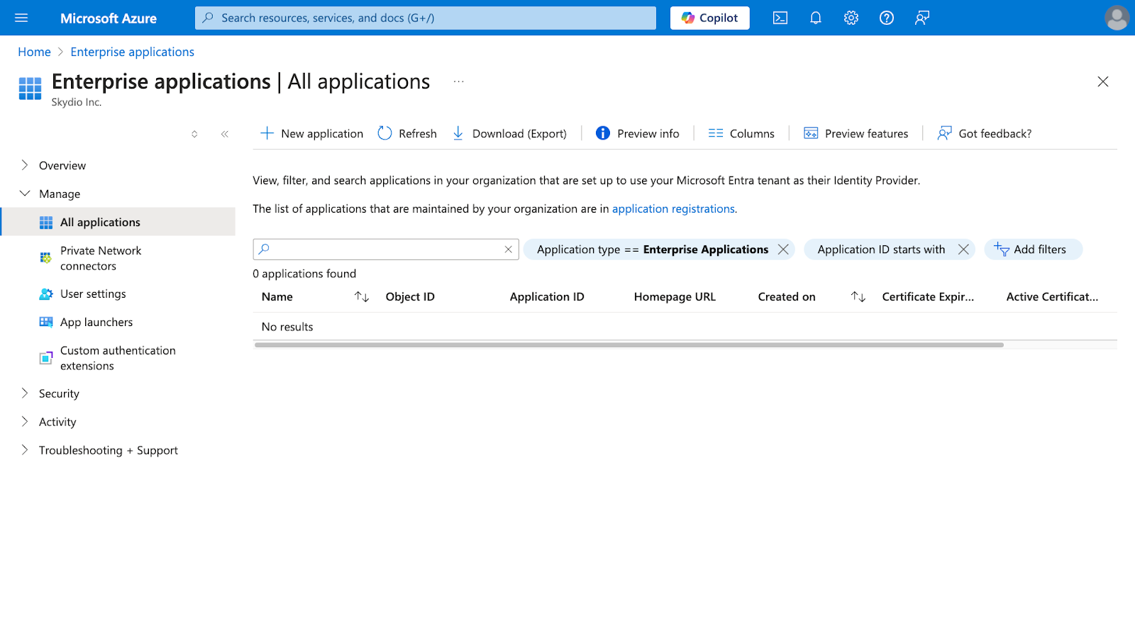
Task: Select All applications in sidebar
Action: pyautogui.click(x=118, y=222)
